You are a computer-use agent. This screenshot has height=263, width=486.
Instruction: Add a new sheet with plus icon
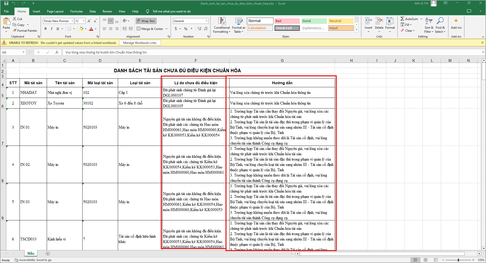(48, 254)
